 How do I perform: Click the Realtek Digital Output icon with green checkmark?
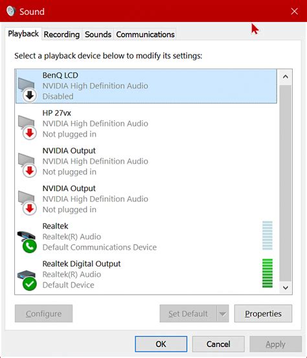tap(27, 280)
